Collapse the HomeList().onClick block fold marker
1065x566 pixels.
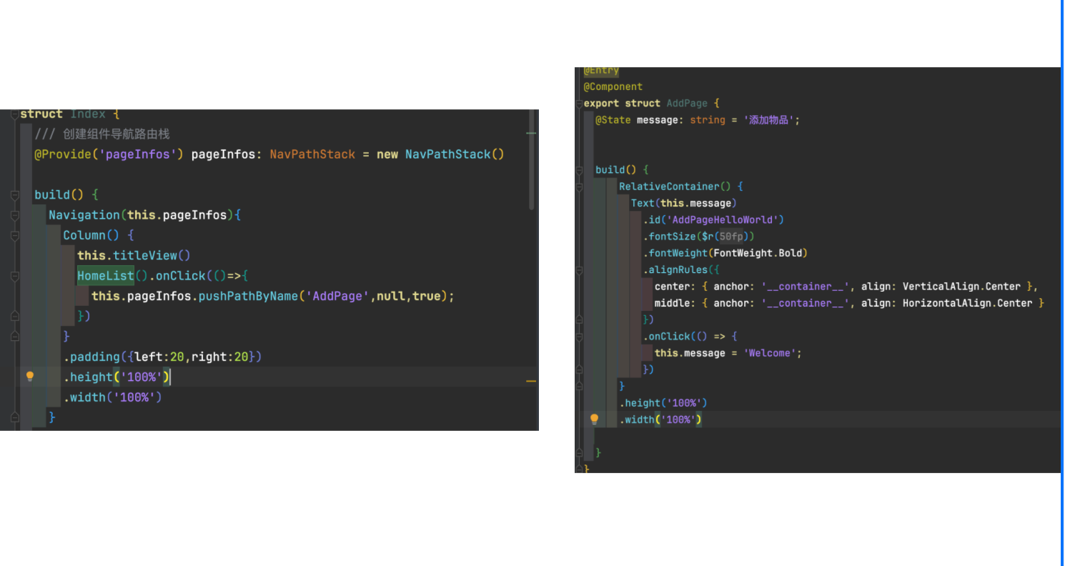pos(15,275)
